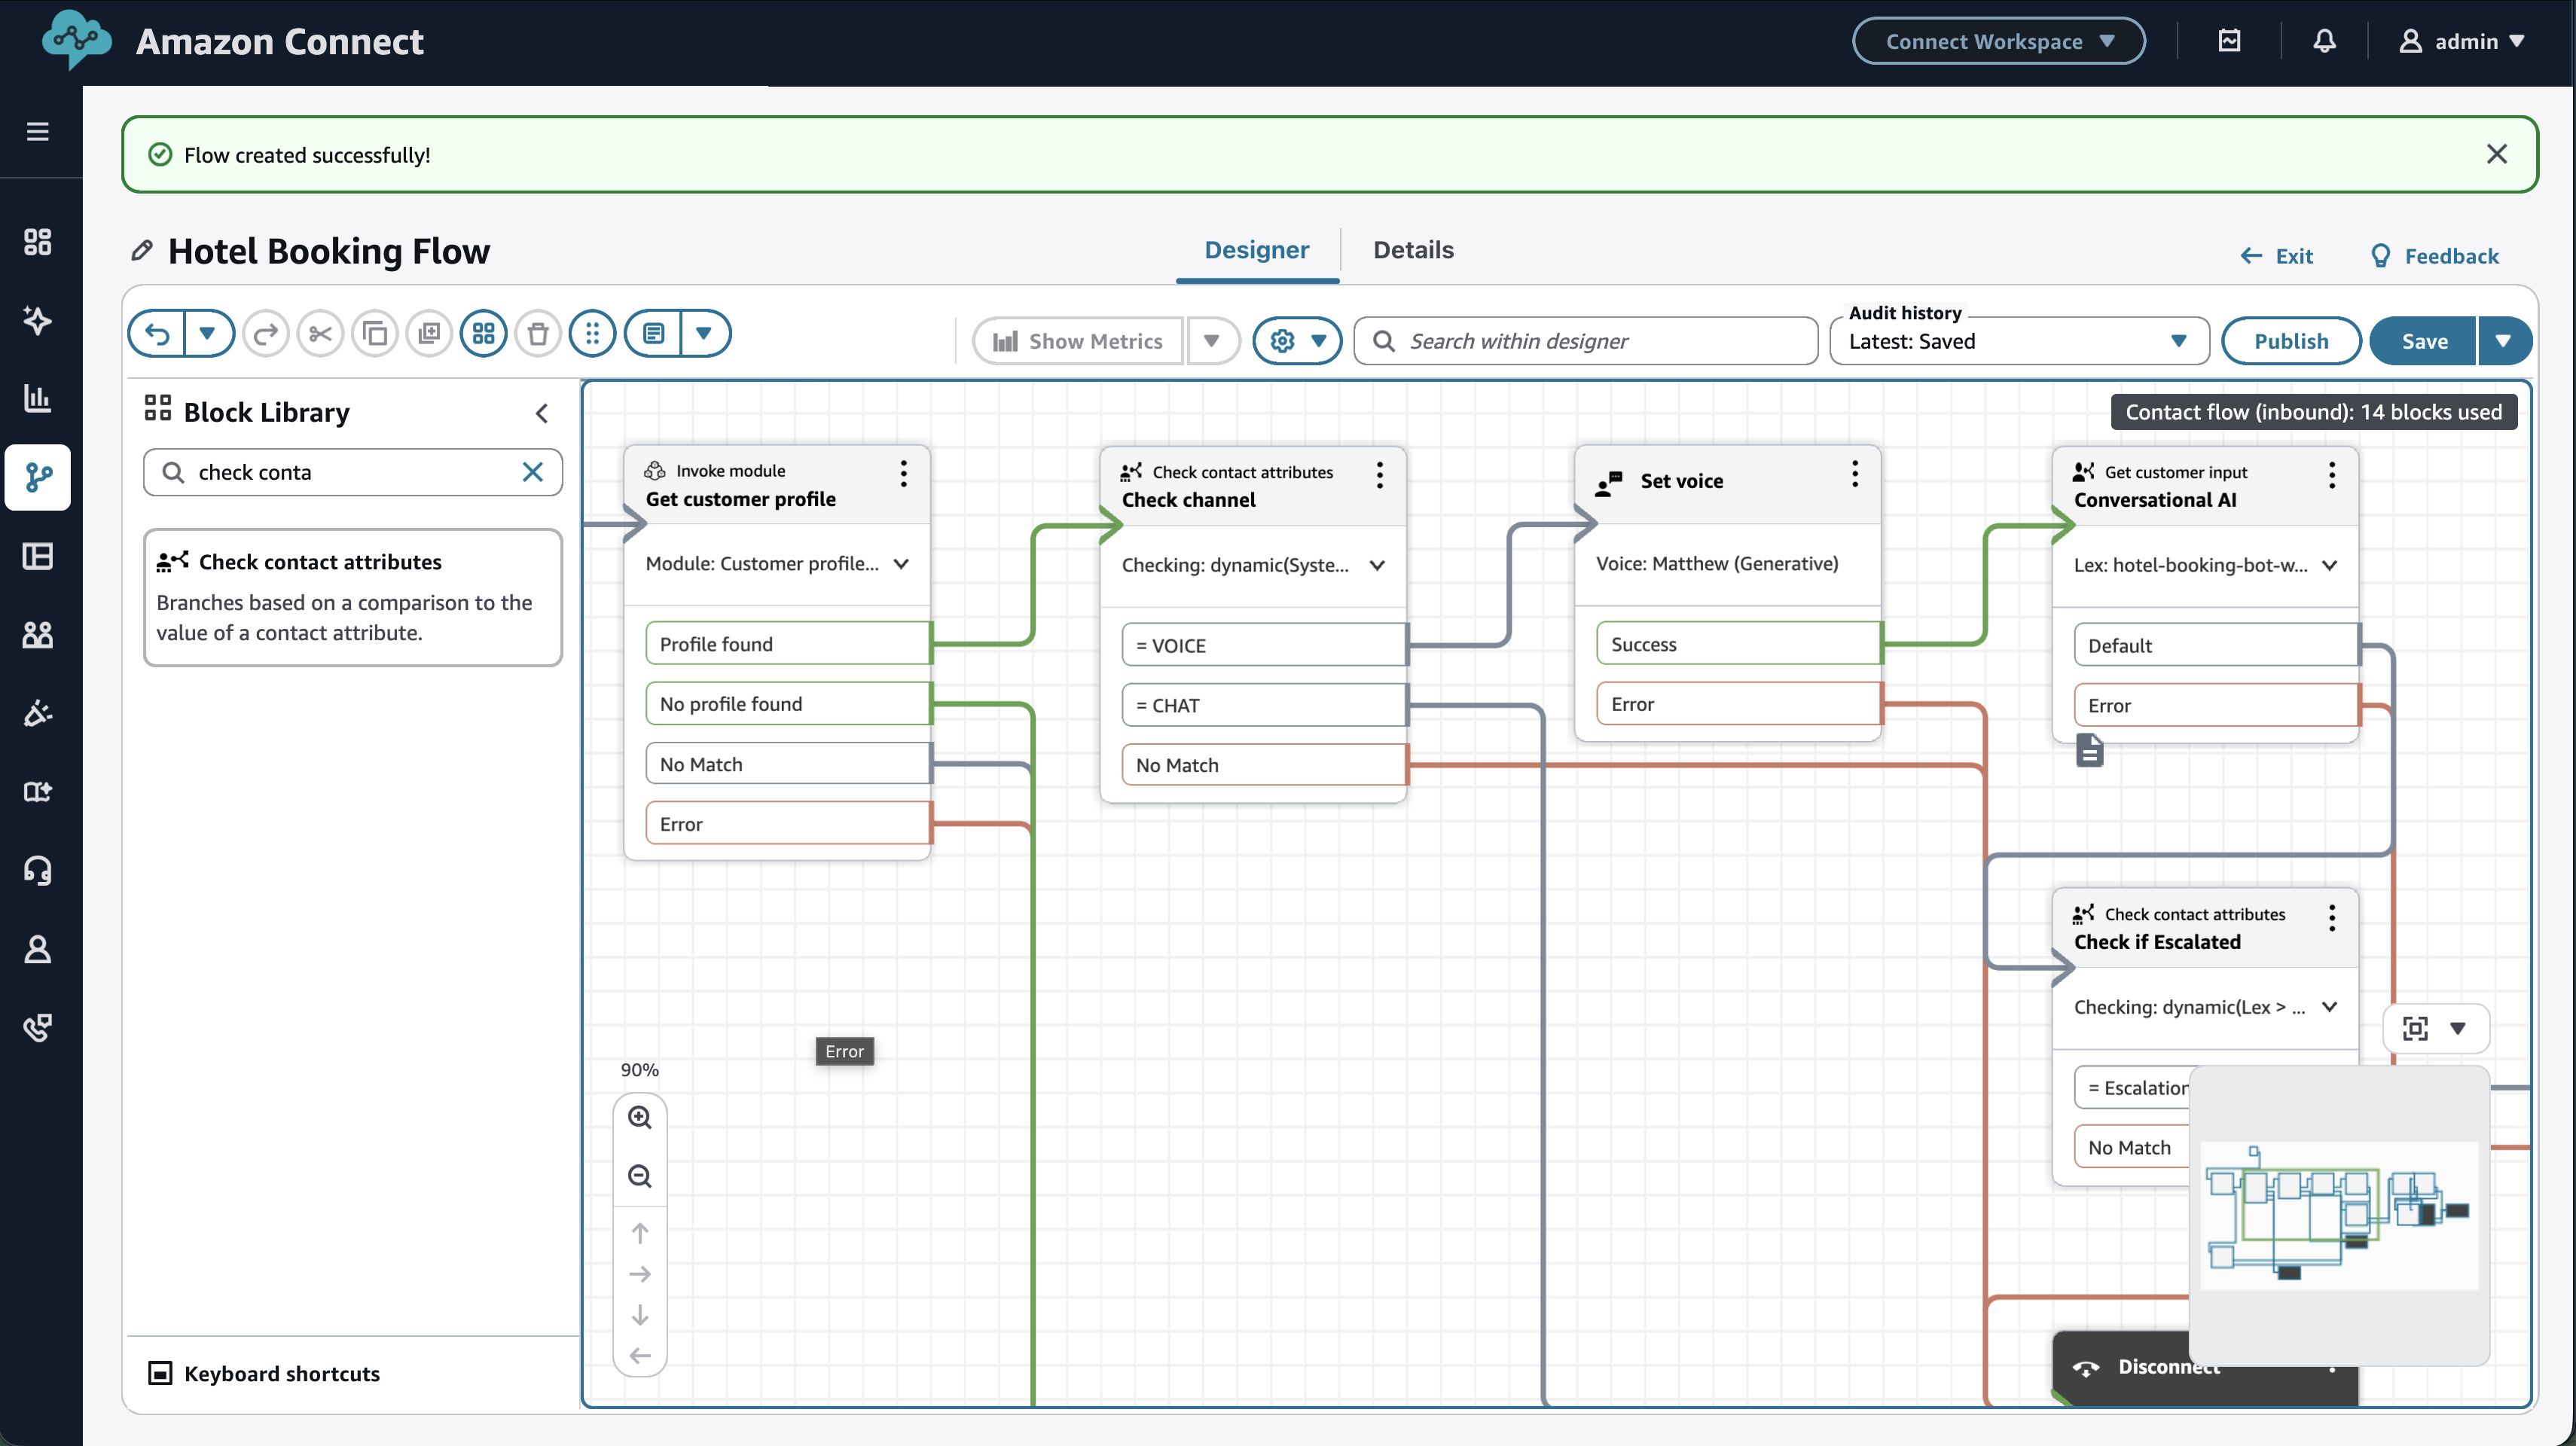The width and height of the screenshot is (2576, 1446).
Task: Expand the Connect Workspace dropdown
Action: 1998,41
